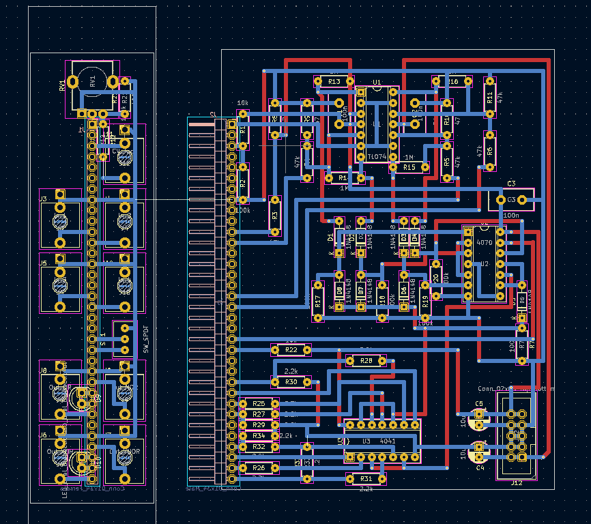Click resistor R2 labeled 100k
This screenshot has width=591, height=524.
pos(242,183)
